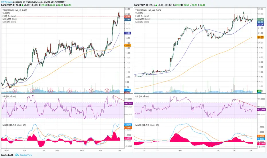267x158 pixels.
Task: Click 'MA (200, close)' legend on the 60-minute chart
Action: click(x=143, y=19)
